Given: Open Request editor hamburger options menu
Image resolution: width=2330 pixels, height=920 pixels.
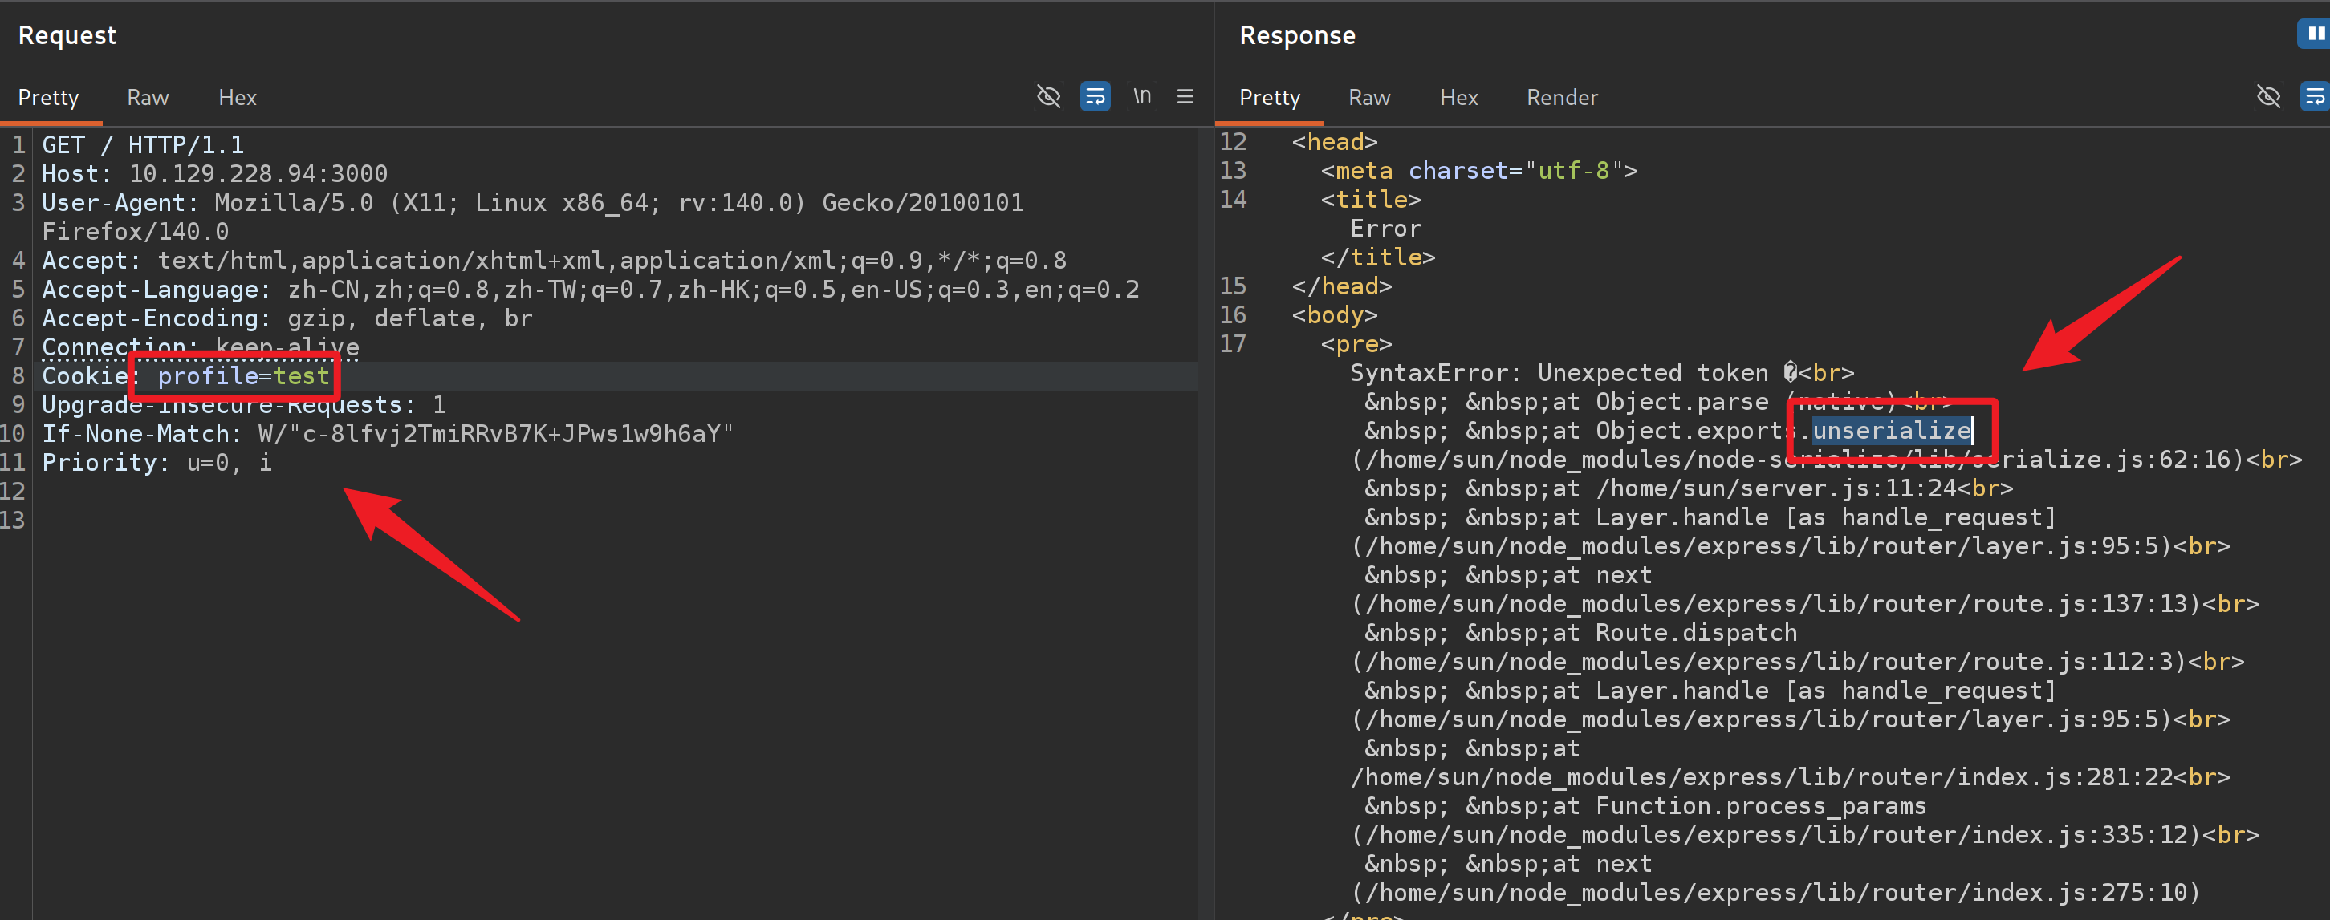Looking at the screenshot, I should 1185,95.
